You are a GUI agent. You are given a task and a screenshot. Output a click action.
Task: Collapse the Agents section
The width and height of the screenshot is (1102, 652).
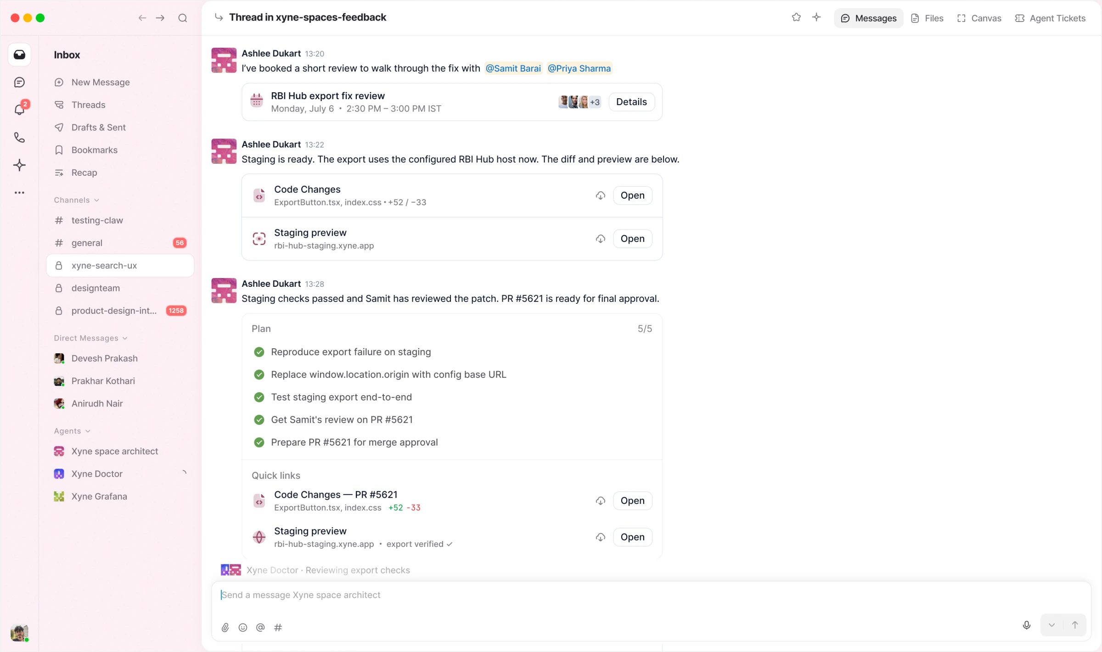click(x=72, y=431)
